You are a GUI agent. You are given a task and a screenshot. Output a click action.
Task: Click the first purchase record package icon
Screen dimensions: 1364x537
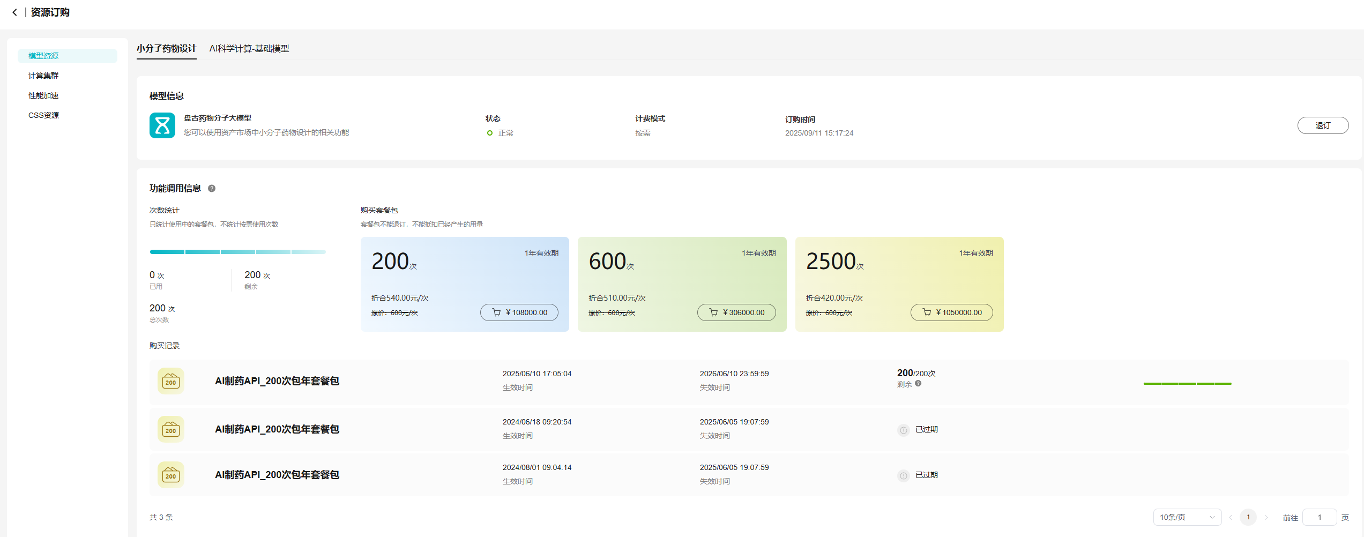click(x=170, y=381)
